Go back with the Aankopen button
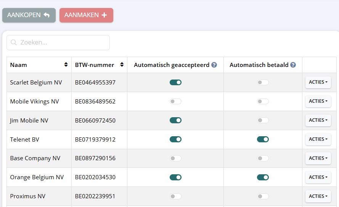The width and height of the screenshot is (339, 207). (x=29, y=15)
